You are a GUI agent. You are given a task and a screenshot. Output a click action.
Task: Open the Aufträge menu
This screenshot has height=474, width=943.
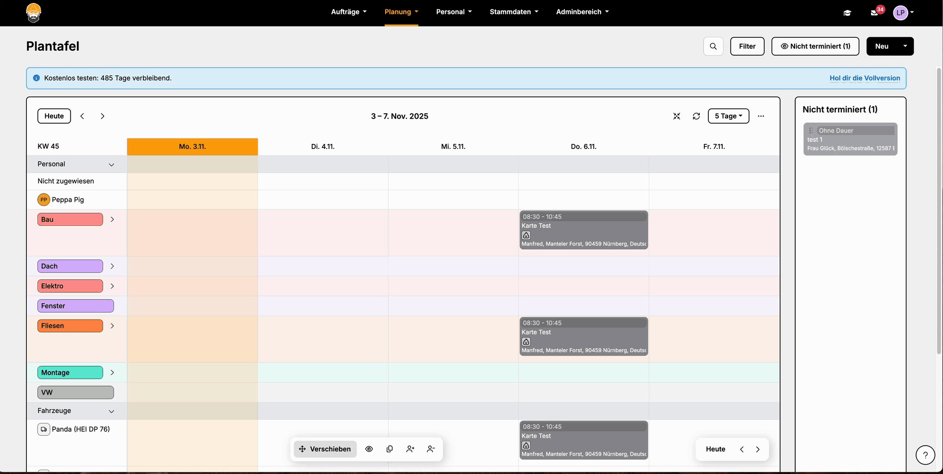[x=348, y=12]
